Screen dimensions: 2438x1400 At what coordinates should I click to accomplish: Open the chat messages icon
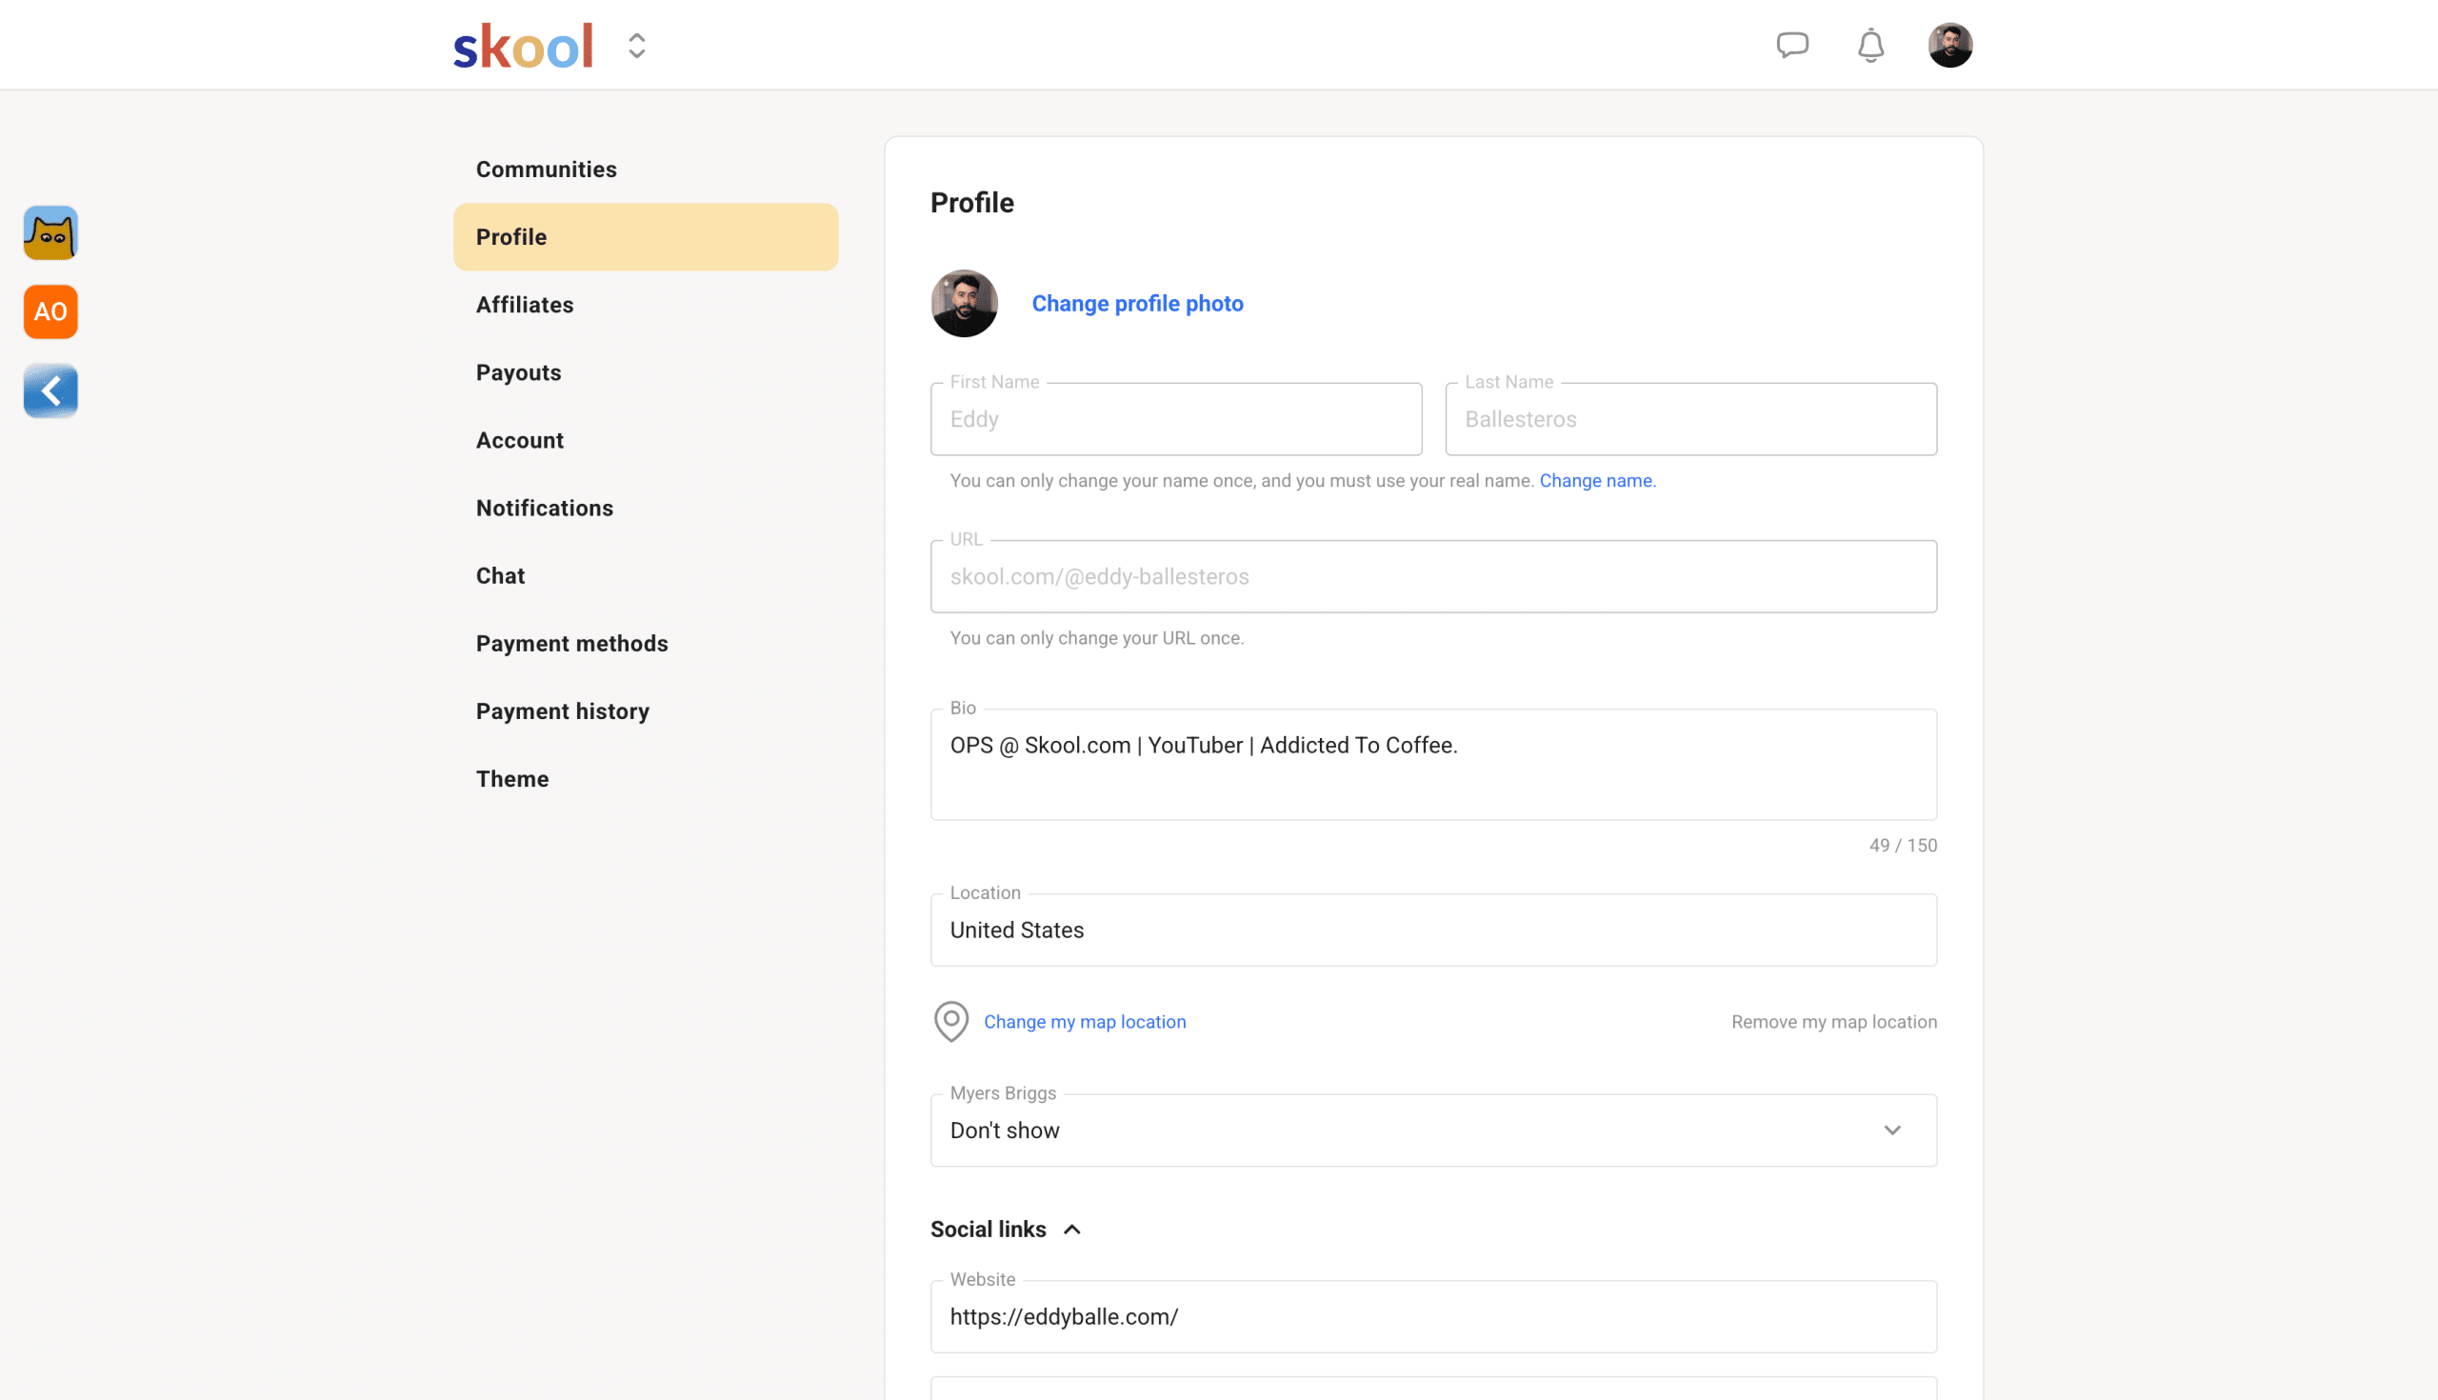pyautogui.click(x=1792, y=45)
